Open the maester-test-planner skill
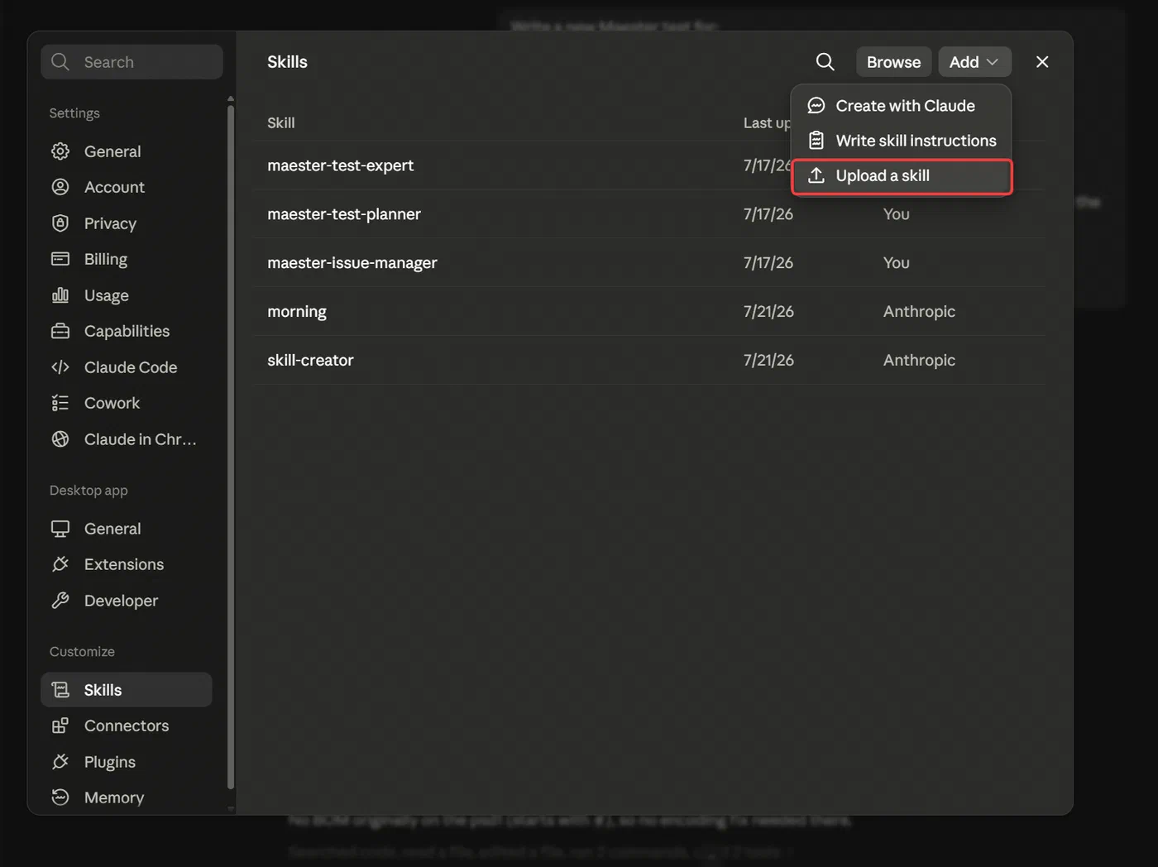Screen dimensions: 1158x867 (x=649, y=214)
